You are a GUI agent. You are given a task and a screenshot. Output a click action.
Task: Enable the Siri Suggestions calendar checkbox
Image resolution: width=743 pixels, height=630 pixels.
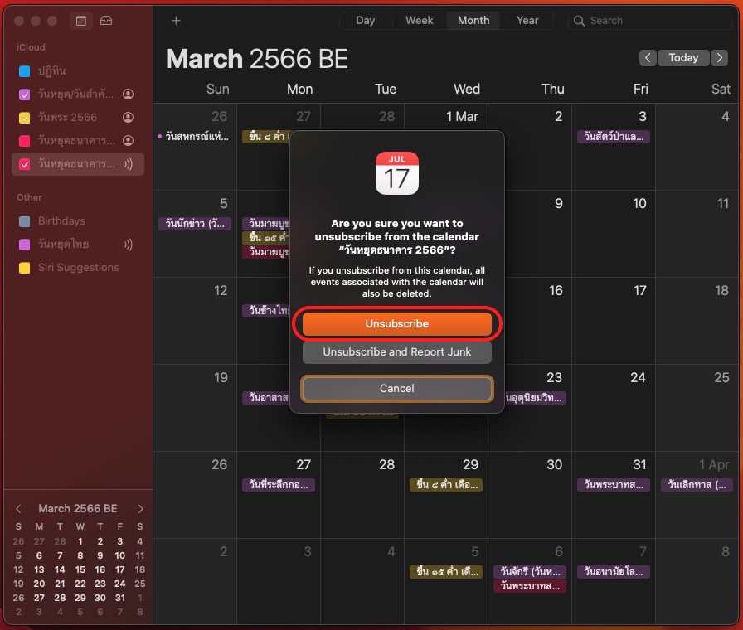(x=25, y=268)
